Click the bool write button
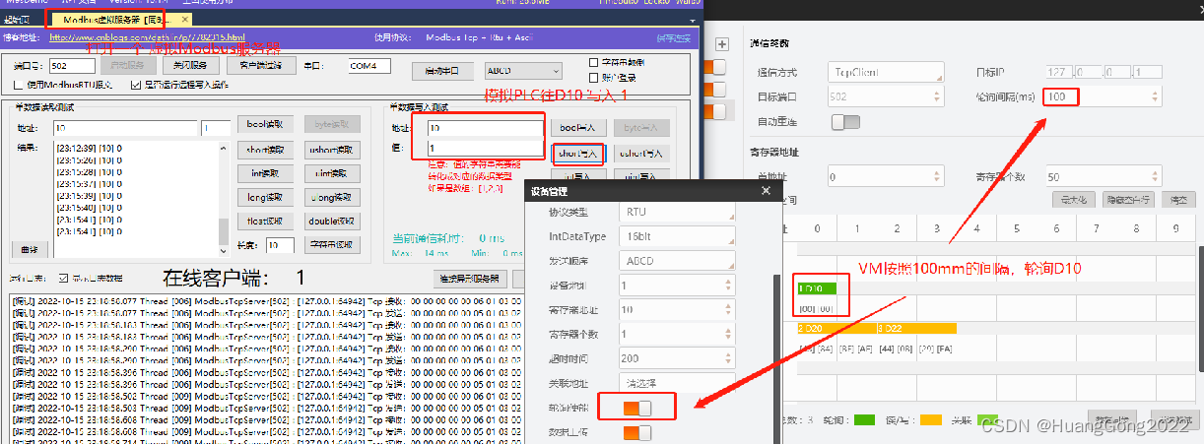The height and width of the screenshot is (445, 1204). (x=577, y=128)
